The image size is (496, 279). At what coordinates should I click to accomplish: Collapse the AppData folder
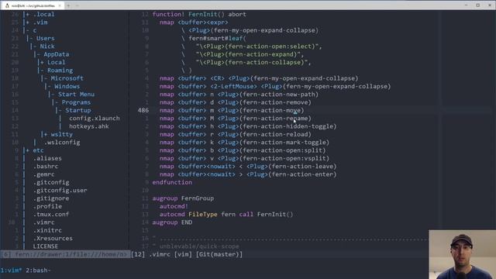pos(56,54)
